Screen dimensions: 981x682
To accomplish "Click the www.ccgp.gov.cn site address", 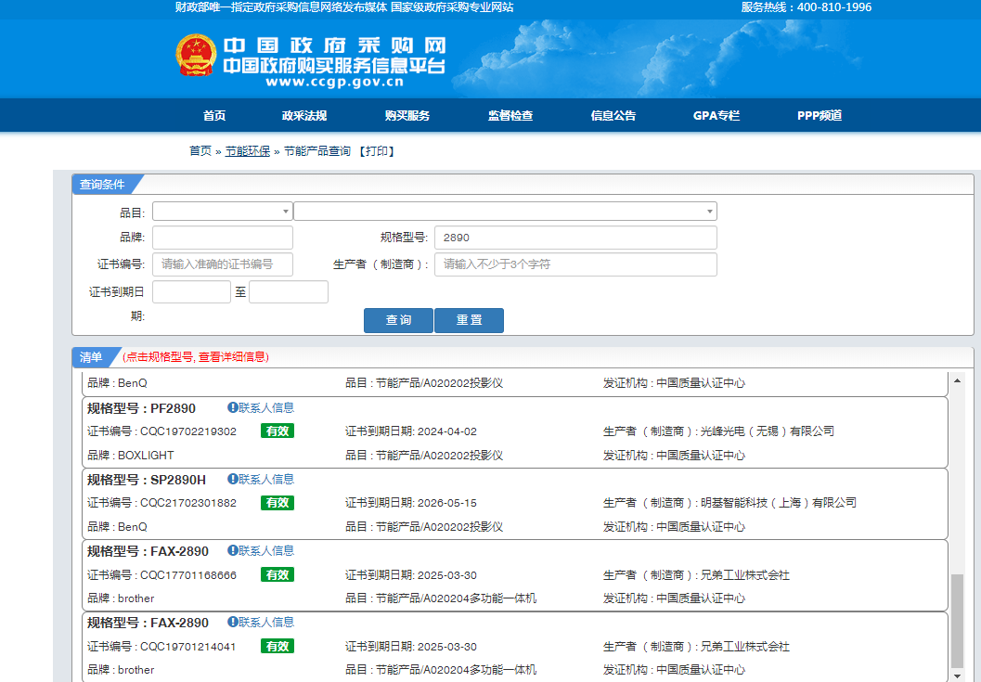I will point(334,82).
